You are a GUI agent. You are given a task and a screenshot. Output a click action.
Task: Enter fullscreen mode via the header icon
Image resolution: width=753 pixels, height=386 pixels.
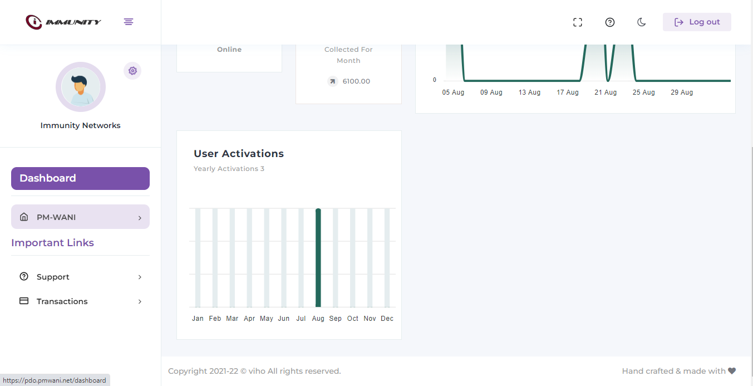coord(578,22)
